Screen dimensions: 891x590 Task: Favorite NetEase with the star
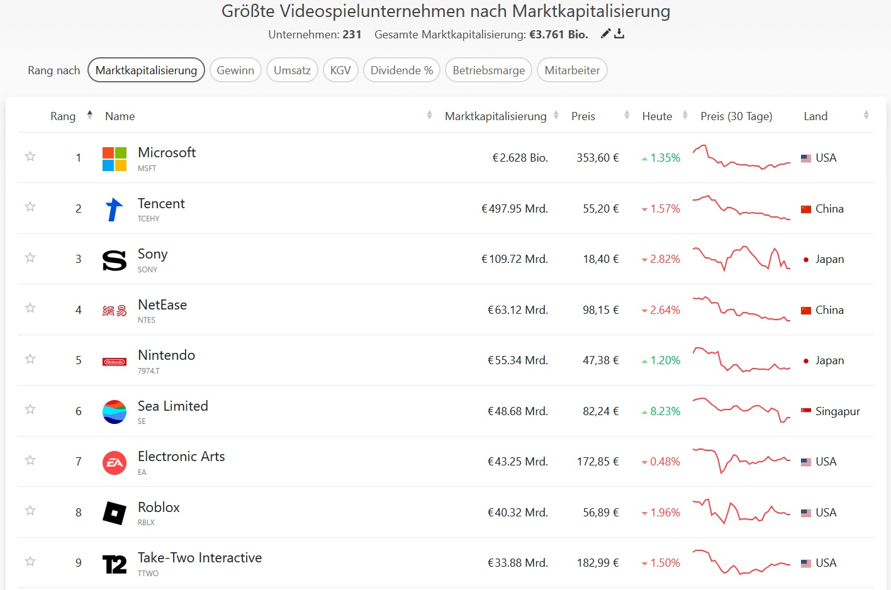click(x=30, y=308)
